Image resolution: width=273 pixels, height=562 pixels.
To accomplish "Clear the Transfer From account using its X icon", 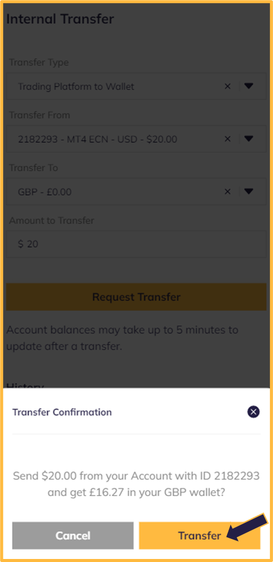I will pos(227,139).
